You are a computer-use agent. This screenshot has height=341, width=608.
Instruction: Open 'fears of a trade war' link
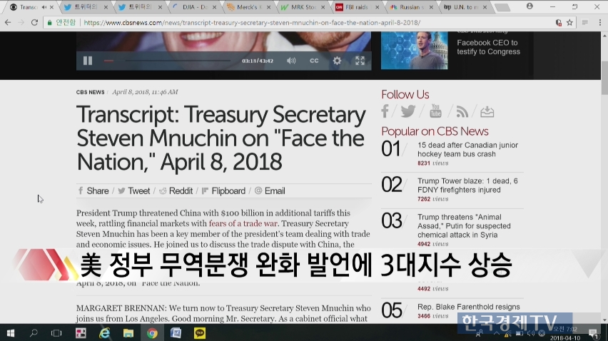(241, 223)
